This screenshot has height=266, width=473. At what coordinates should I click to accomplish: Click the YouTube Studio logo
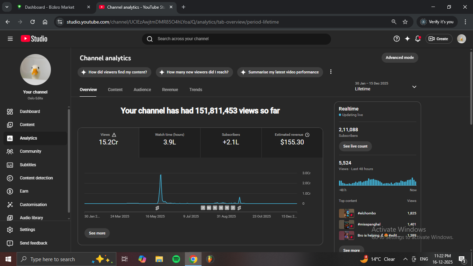34,39
